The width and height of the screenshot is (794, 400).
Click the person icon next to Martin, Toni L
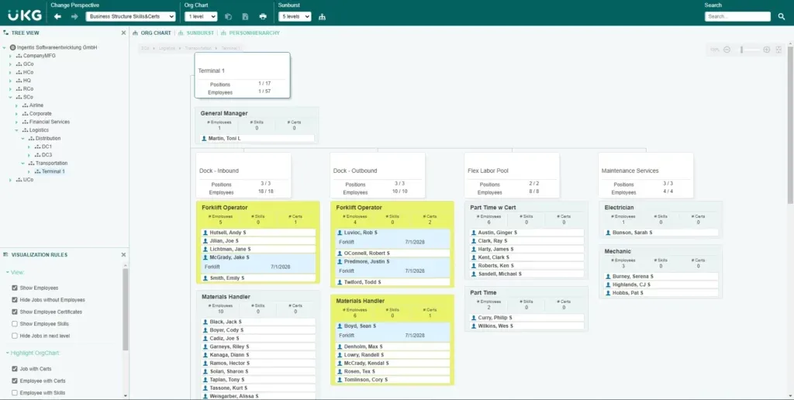click(204, 138)
